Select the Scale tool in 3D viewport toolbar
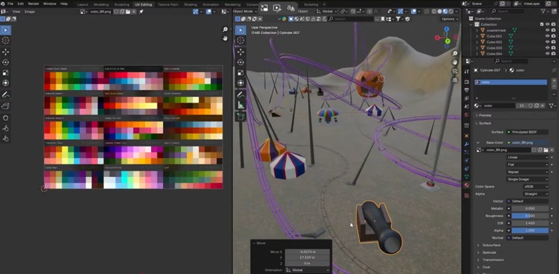This screenshot has width=559, height=274. (241, 72)
